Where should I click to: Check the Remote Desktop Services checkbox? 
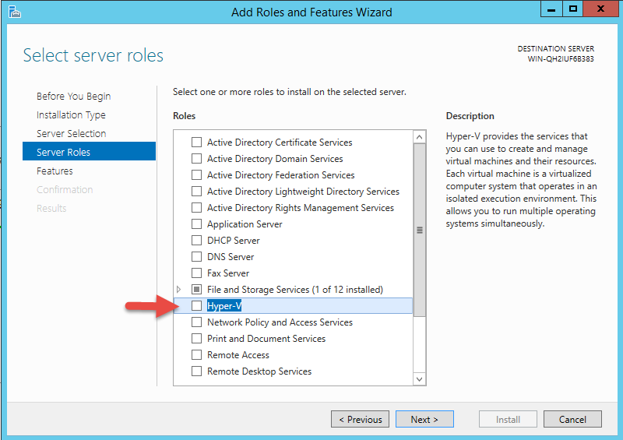(196, 371)
